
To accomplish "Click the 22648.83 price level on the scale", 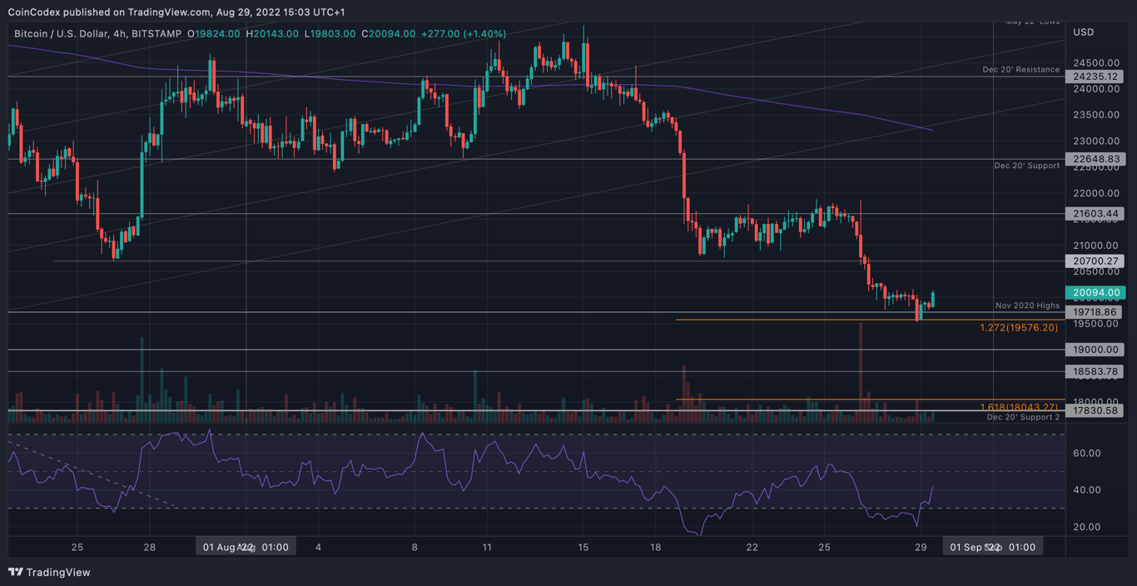I will coord(1095,159).
